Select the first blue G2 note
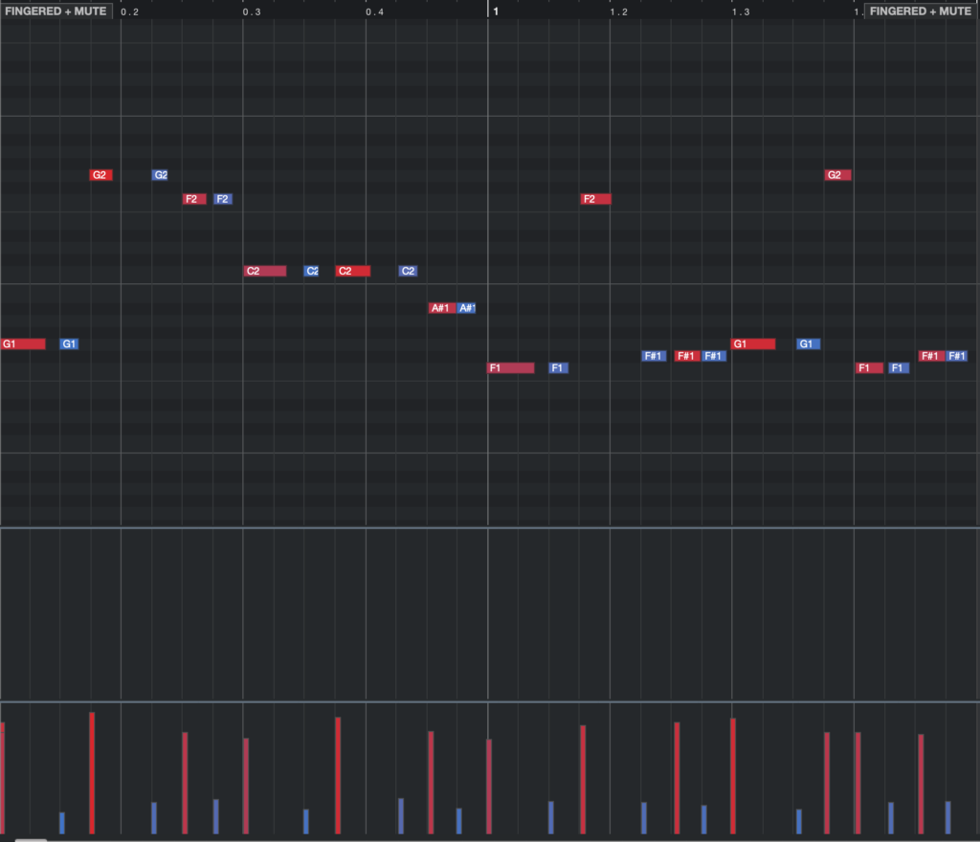 [160, 175]
